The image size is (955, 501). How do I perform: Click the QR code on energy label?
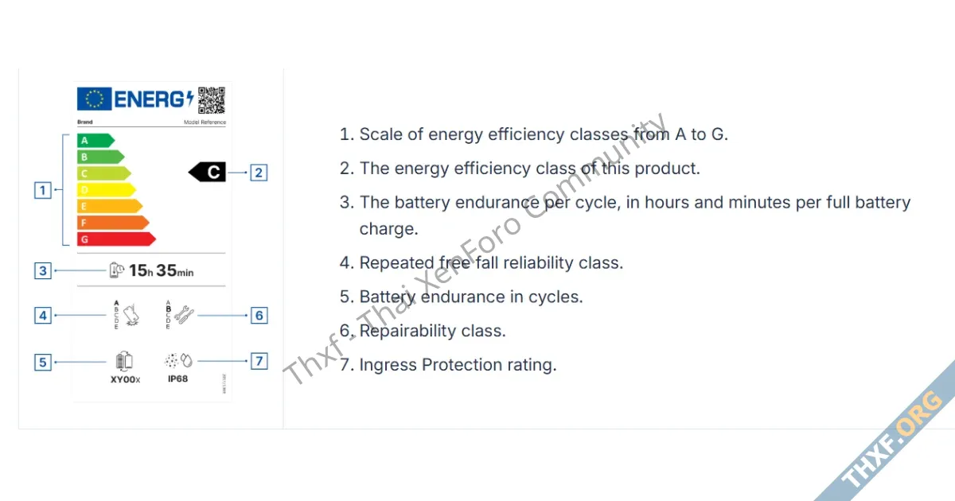click(212, 100)
